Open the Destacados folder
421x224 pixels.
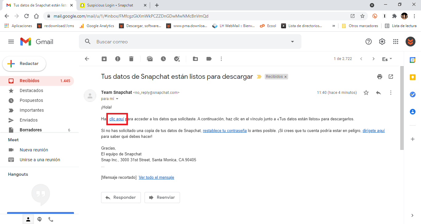point(37,90)
